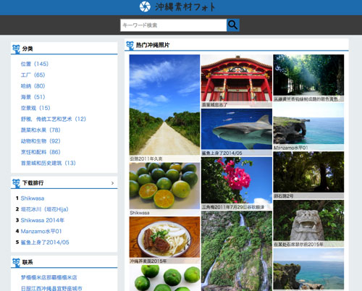Viewport: 362px width, 291px height.
Task: Click the mascot icon beside 热门冲绳照片 heading
Action: click(130, 46)
